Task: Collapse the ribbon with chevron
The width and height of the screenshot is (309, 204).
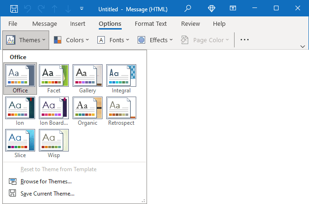Action: point(303,46)
